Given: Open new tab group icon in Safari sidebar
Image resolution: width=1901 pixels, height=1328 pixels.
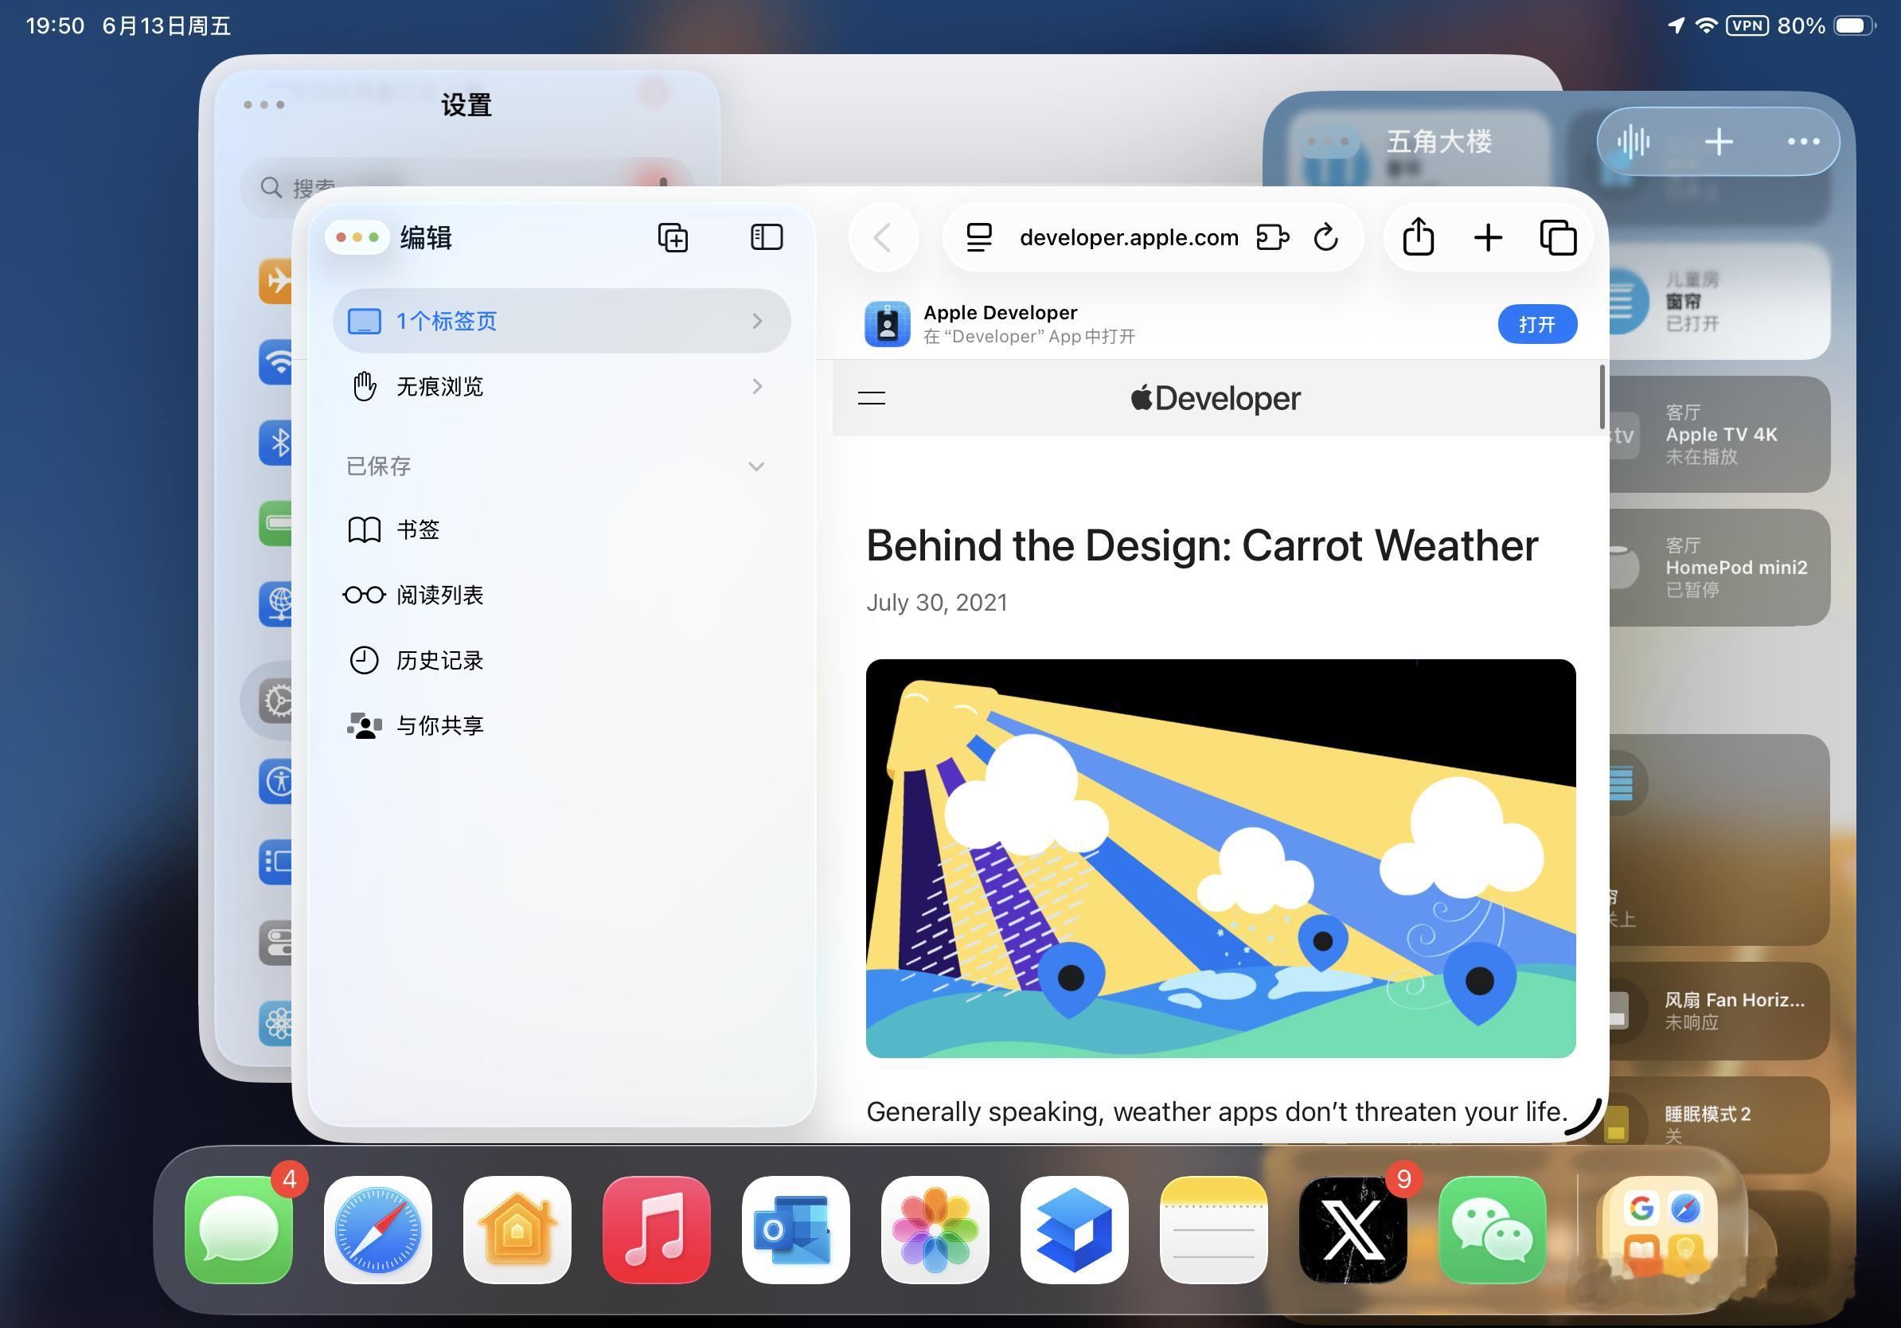Looking at the screenshot, I should 673,237.
